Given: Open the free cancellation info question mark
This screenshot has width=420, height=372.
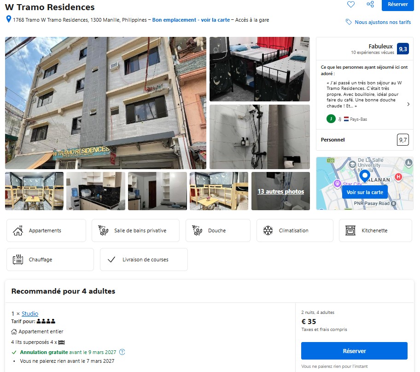Looking at the screenshot, I should click(x=122, y=352).
